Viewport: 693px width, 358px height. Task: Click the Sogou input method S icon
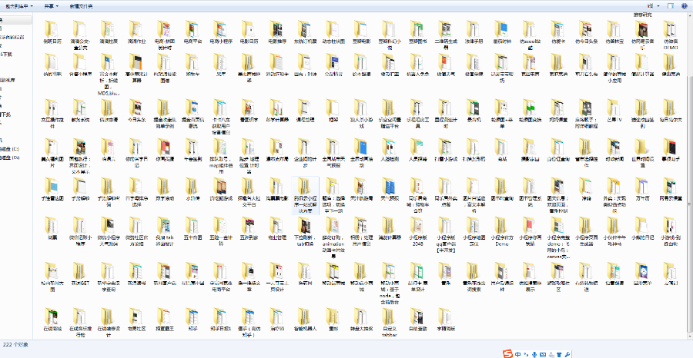(507, 353)
